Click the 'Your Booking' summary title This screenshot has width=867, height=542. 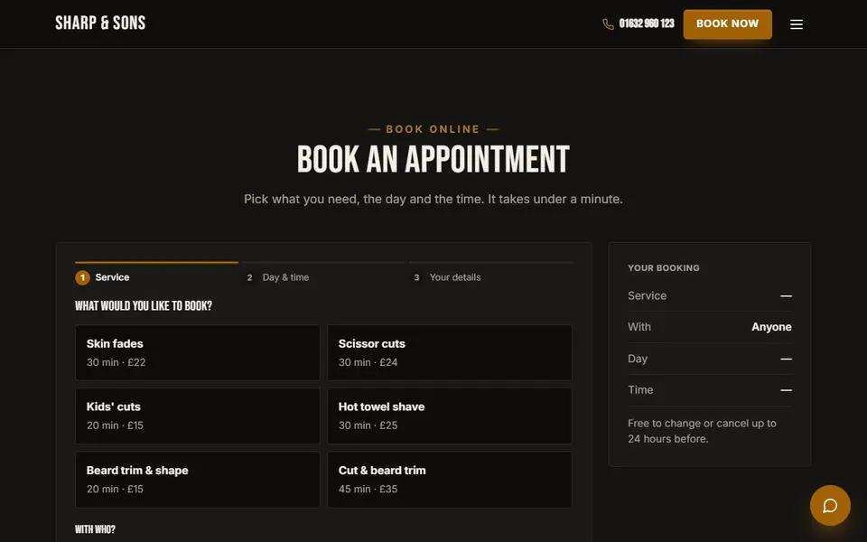664,267
